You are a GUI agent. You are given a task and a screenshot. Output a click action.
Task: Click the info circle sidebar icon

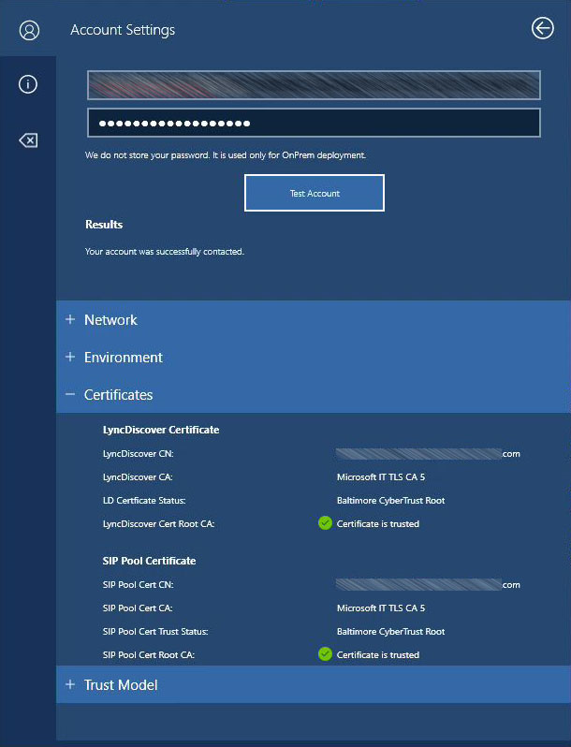pyautogui.click(x=28, y=84)
